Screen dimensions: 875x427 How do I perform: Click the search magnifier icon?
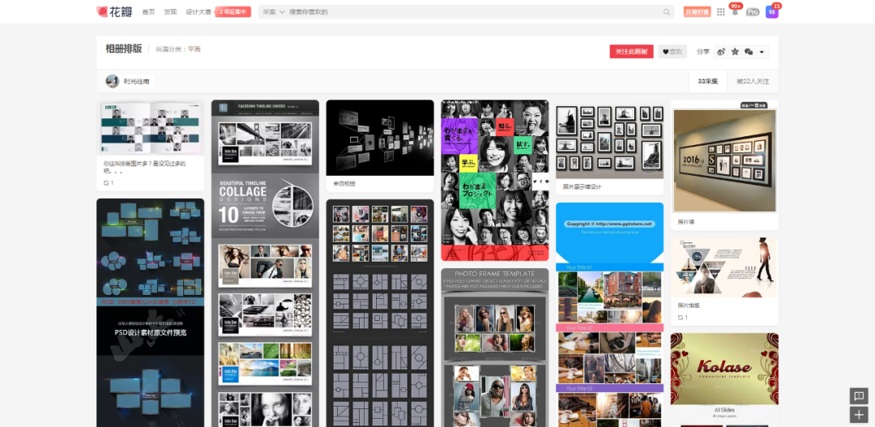667,12
